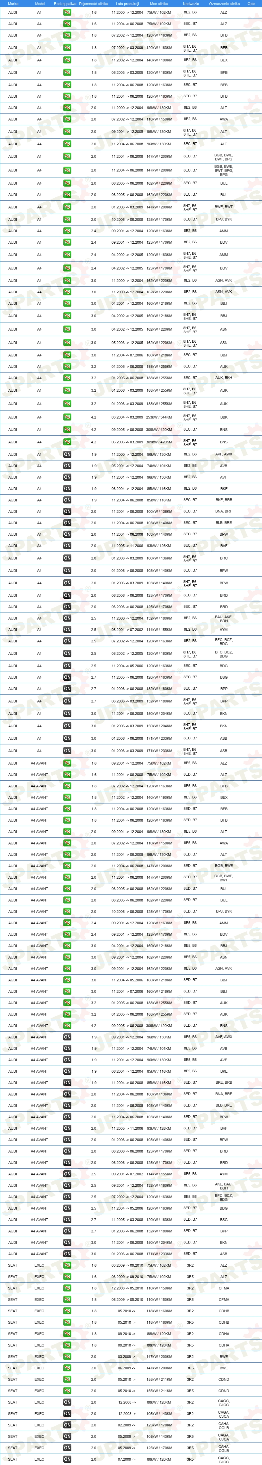
Task: Select the BAU, AKE, BDH engine code cell
Action: click(224, 618)
